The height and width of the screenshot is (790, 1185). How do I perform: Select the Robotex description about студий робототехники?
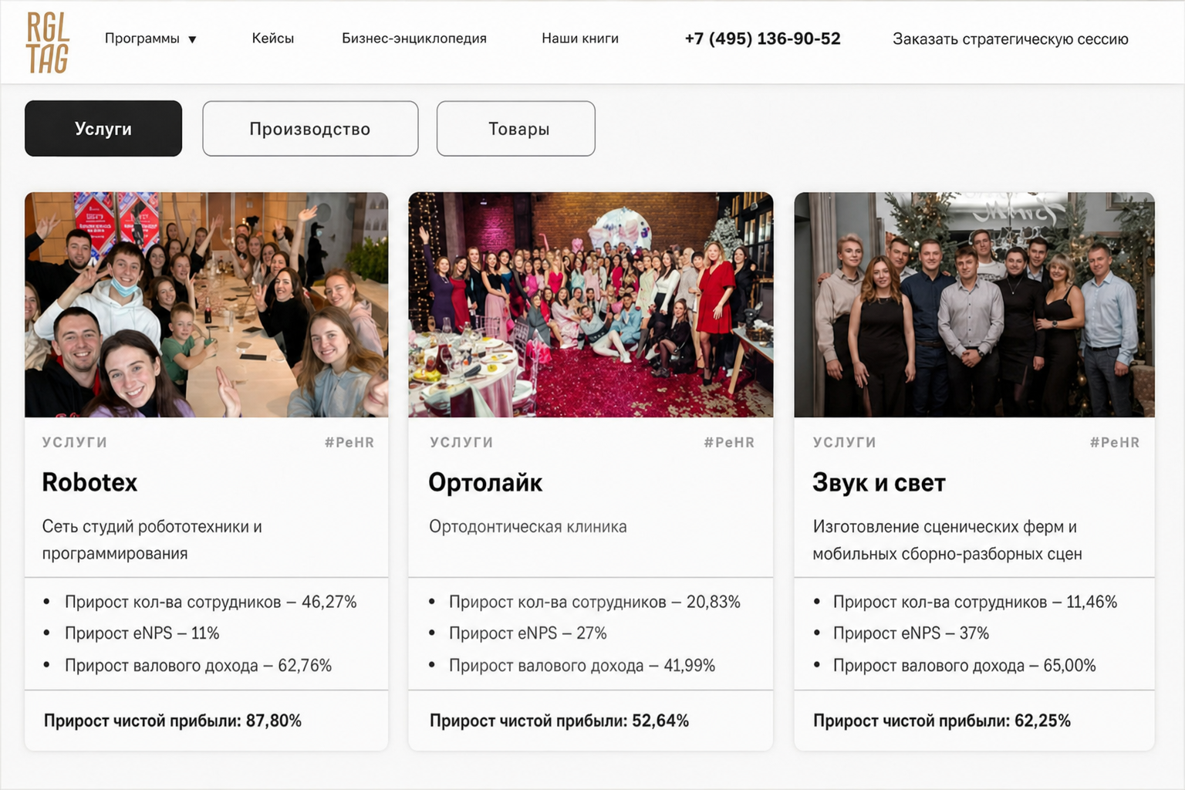click(152, 540)
